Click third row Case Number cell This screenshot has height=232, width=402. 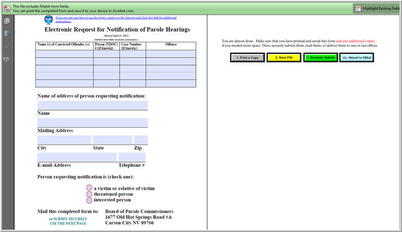click(x=133, y=68)
